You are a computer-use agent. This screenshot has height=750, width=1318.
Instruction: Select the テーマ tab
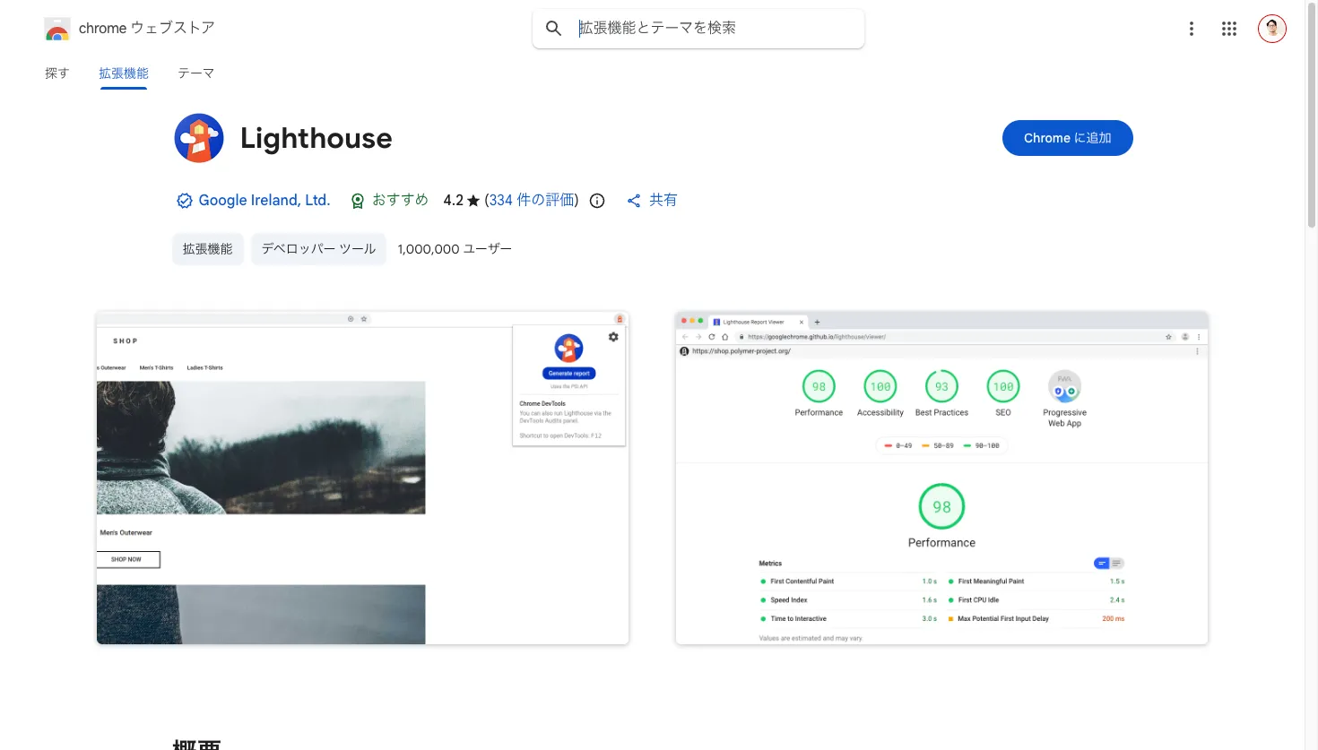click(x=195, y=73)
